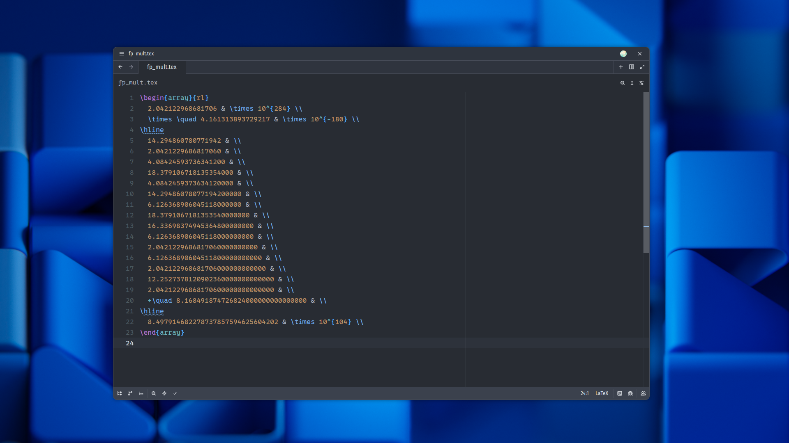Open the collaboration people icon
The width and height of the screenshot is (789, 443).
click(x=643, y=393)
